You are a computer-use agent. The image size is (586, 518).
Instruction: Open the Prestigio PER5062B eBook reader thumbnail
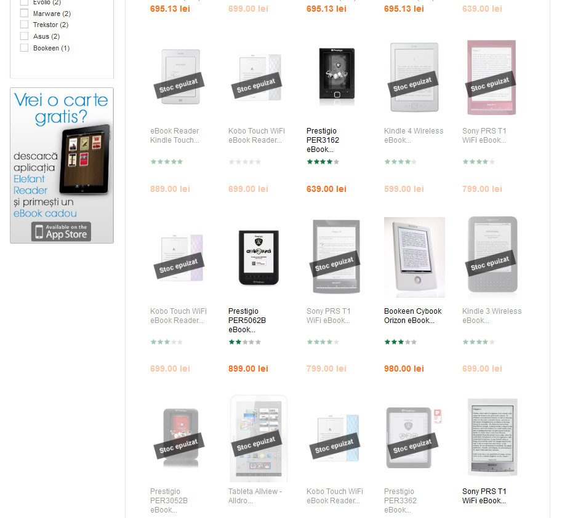coord(259,258)
